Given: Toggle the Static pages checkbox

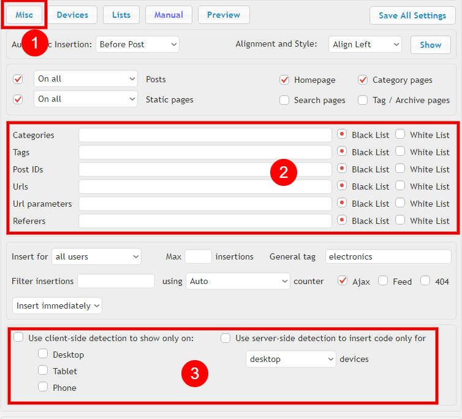Looking at the screenshot, I should [18, 99].
